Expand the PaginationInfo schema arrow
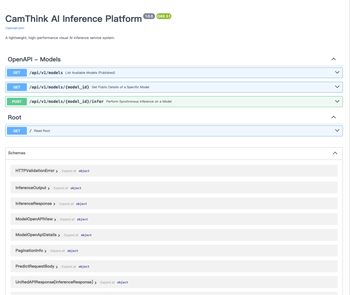The image size is (350, 295). 45,251
